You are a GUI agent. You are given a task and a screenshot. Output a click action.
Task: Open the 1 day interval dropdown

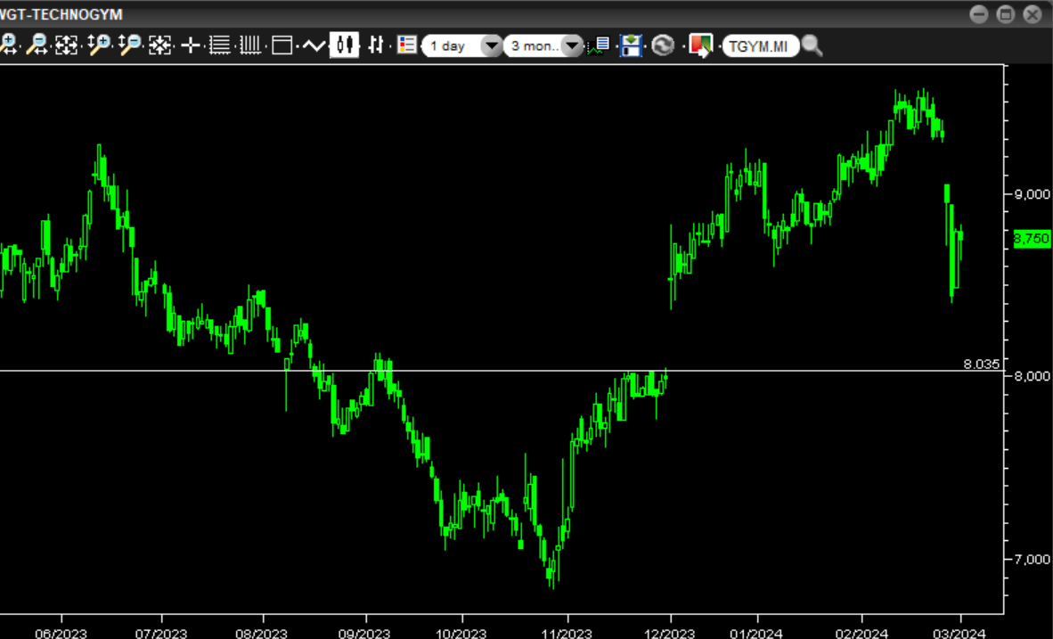[462, 45]
